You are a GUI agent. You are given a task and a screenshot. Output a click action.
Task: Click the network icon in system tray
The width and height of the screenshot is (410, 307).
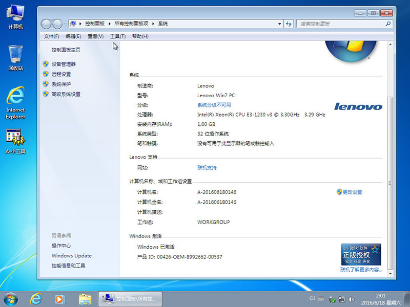(x=342, y=299)
